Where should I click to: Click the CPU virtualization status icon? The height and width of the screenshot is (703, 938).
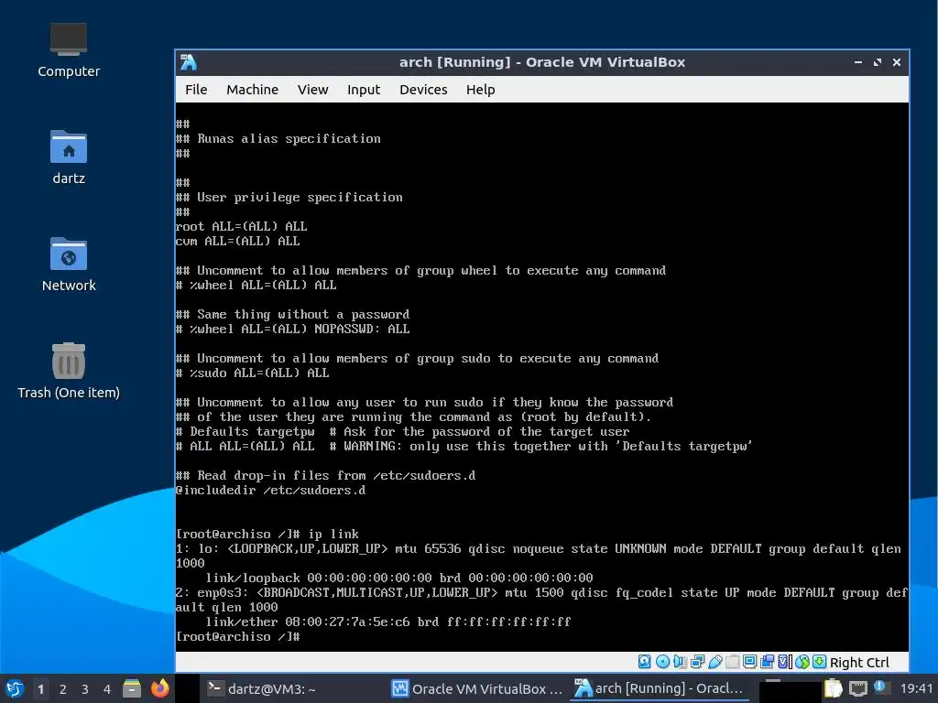[785, 662]
